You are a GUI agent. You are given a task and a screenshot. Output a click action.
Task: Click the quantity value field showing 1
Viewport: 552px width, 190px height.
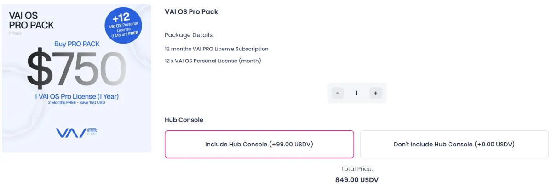coord(356,93)
